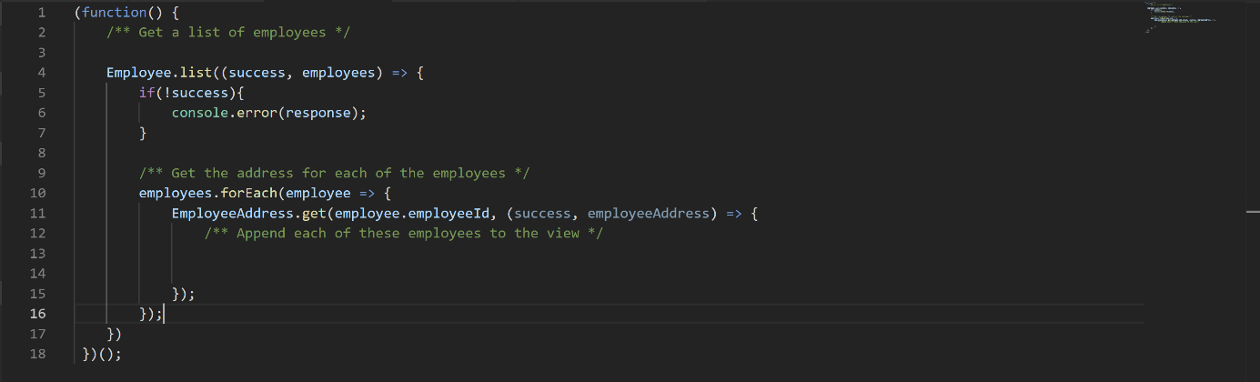Click "employeeId" on line 11
The height and width of the screenshot is (382, 1260).
449,213
